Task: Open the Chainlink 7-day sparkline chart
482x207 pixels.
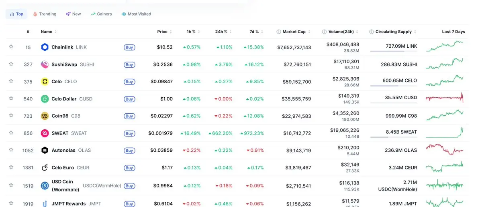Action: (x=444, y=46)
